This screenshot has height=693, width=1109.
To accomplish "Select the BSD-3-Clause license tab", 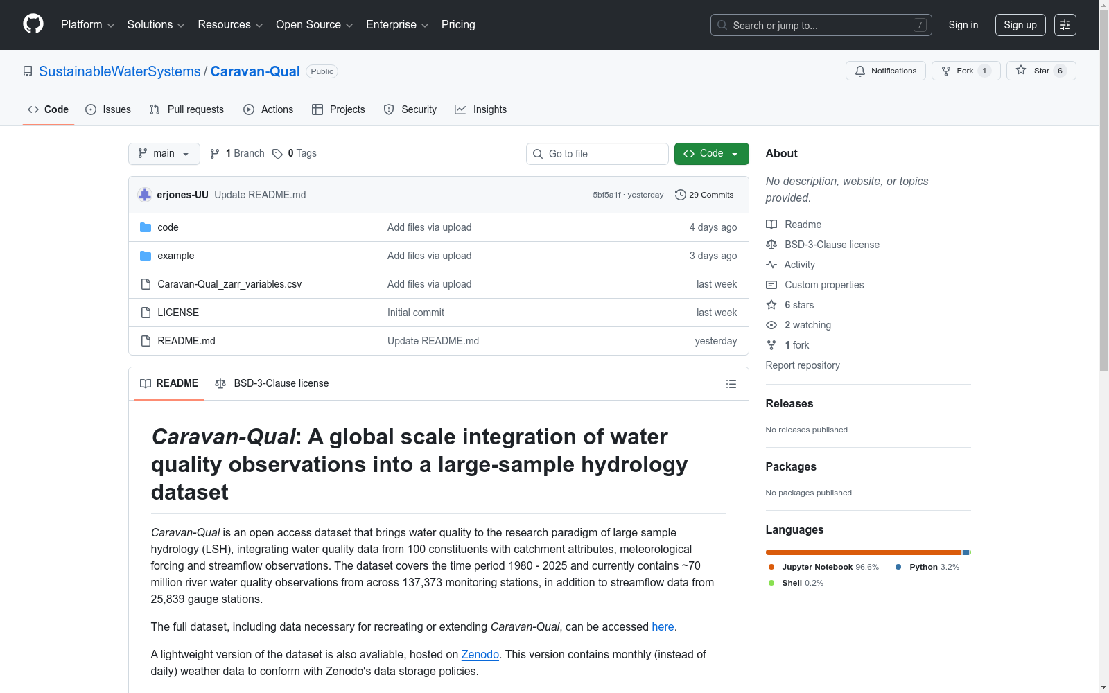I will (x=272, y=383).
